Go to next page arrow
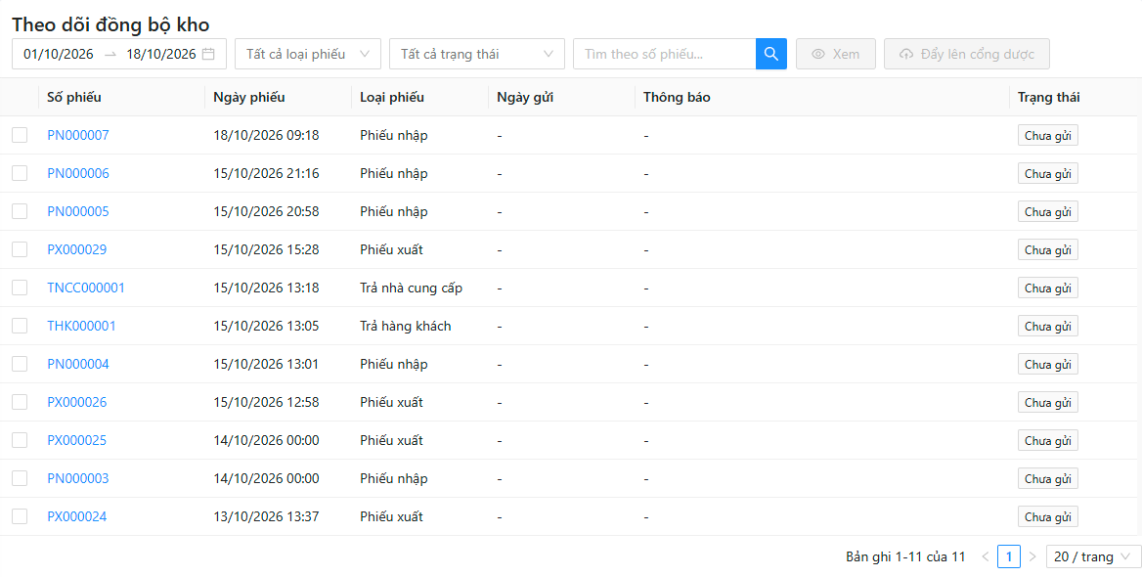 pos(1032,556)
